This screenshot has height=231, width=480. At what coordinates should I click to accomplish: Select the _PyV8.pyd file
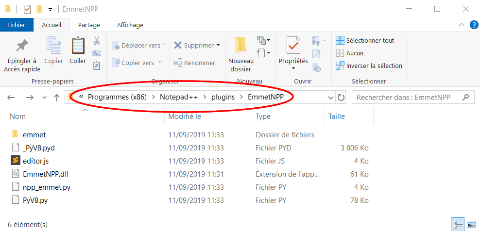coord(38,148)
